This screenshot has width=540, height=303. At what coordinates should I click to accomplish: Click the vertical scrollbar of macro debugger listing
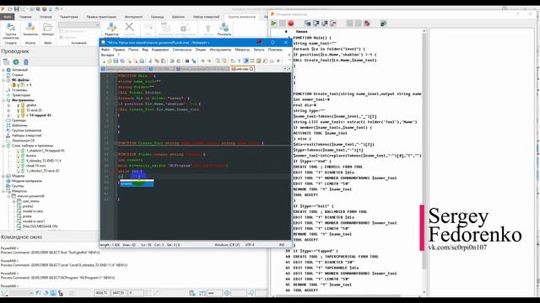pos(424,162)
